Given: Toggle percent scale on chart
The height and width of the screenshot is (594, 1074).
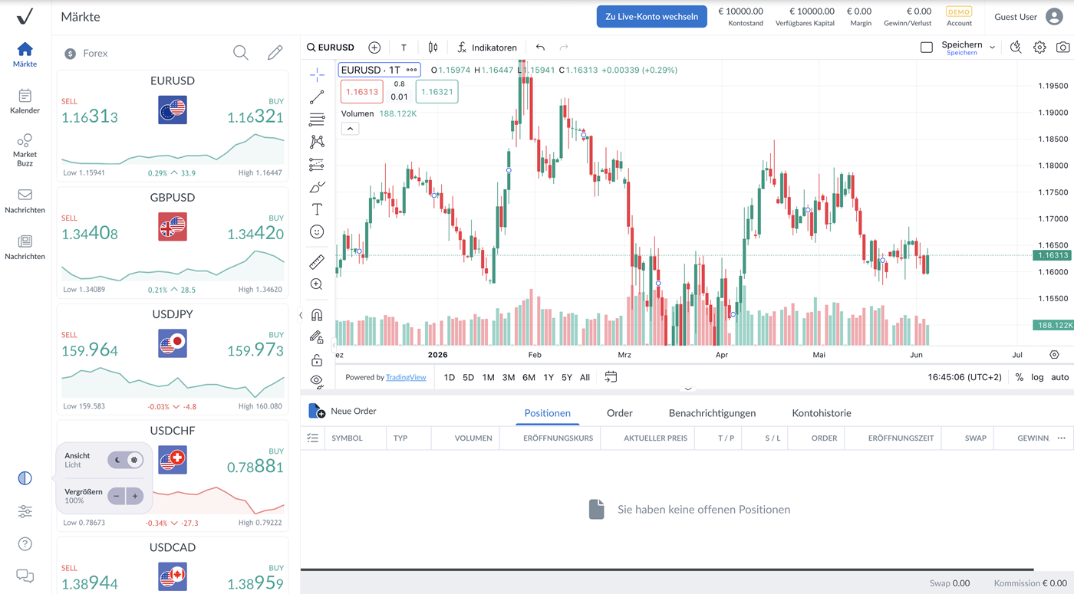Looking at the screenshot, I should [1020, 377].
